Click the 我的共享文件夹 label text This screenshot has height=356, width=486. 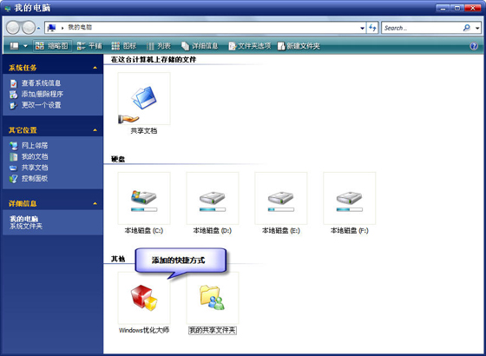click(213, 331)
